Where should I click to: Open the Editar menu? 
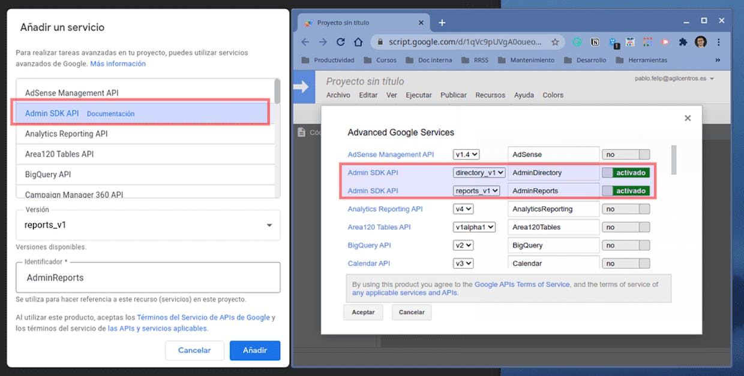368,95
